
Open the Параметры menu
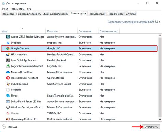coord(17,9)
